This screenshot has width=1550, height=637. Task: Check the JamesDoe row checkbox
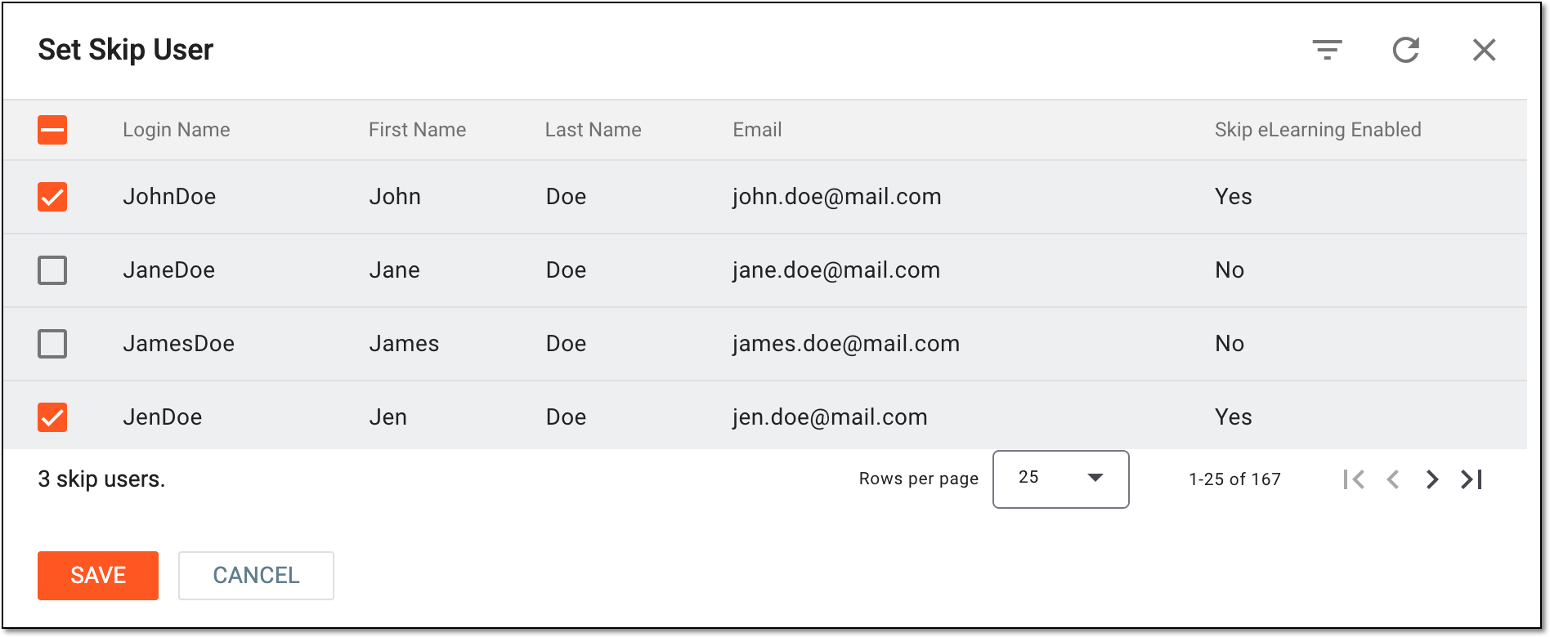(x=52, y=344)
